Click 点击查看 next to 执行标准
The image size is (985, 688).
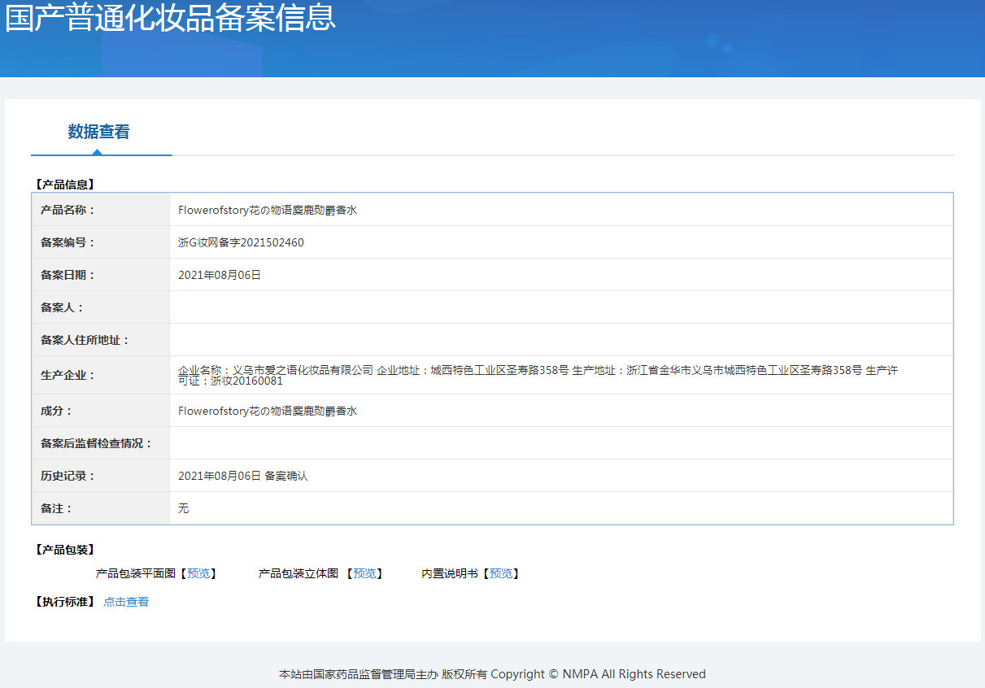(126, 602)
